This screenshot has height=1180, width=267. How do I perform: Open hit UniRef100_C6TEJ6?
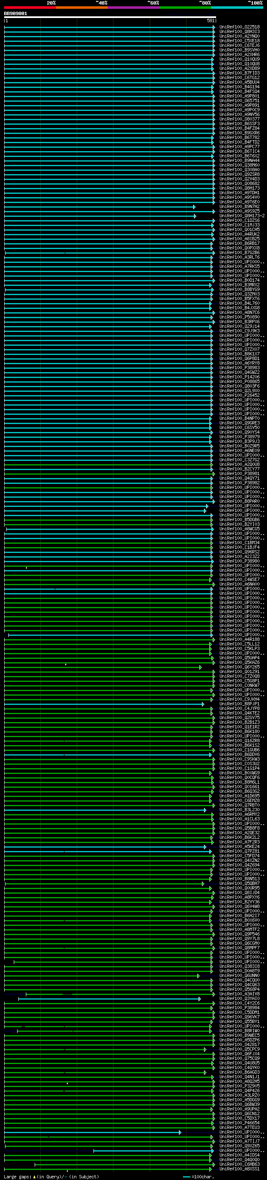[239, 45]
